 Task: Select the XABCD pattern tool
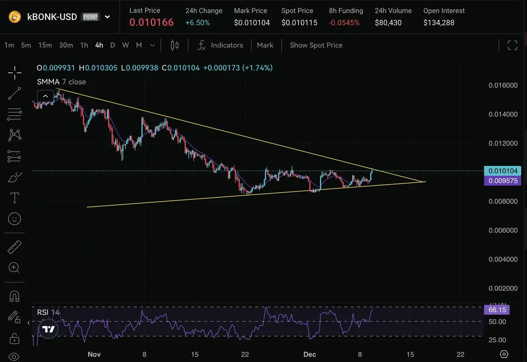(14, 135)
